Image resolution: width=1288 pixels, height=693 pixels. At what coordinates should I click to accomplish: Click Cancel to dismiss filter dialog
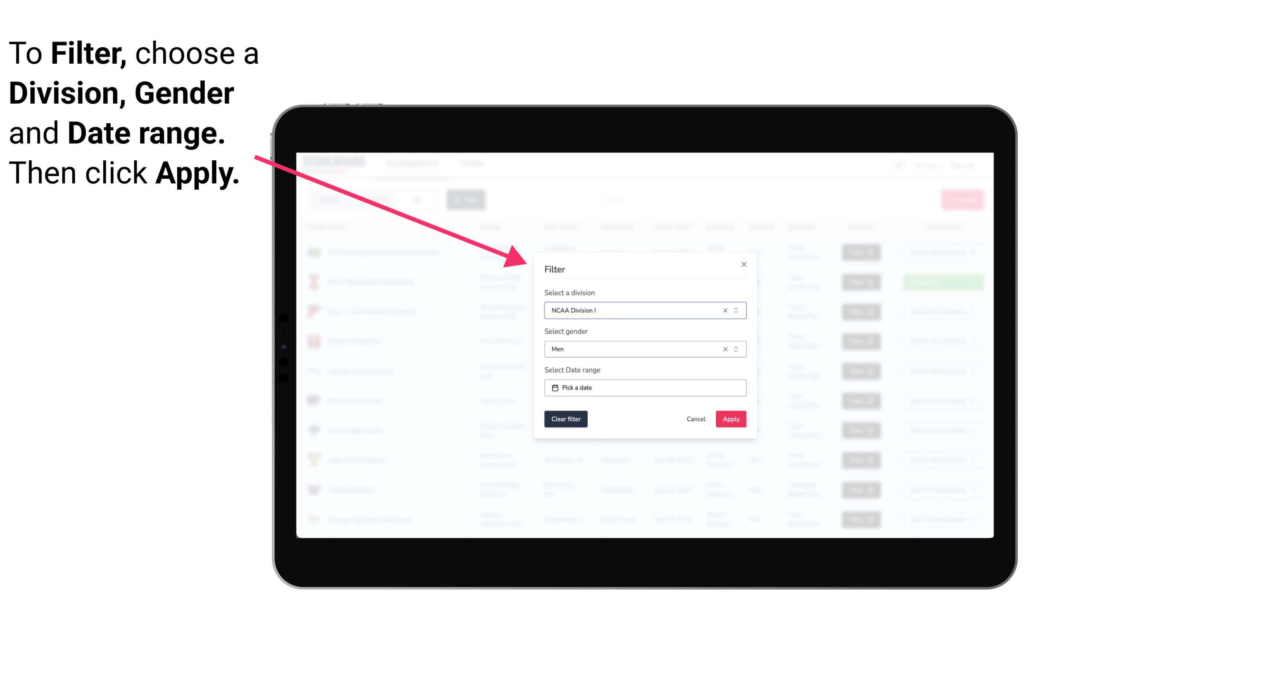[x=696, y=419]
